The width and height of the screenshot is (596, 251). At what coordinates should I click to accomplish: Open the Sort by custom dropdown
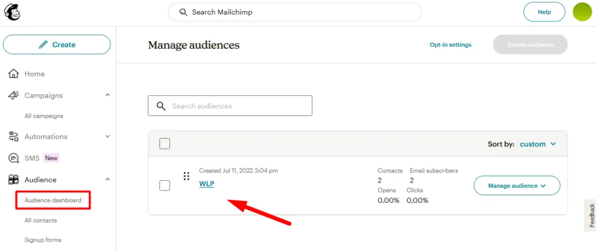538,144
